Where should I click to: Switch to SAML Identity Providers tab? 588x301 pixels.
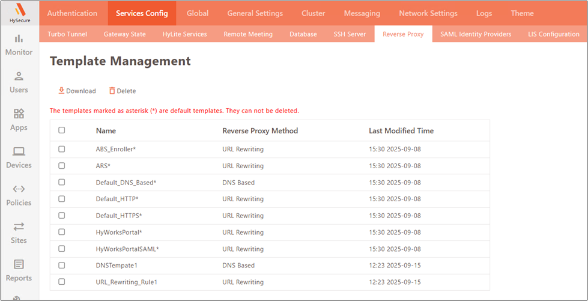tap(476, 34)
